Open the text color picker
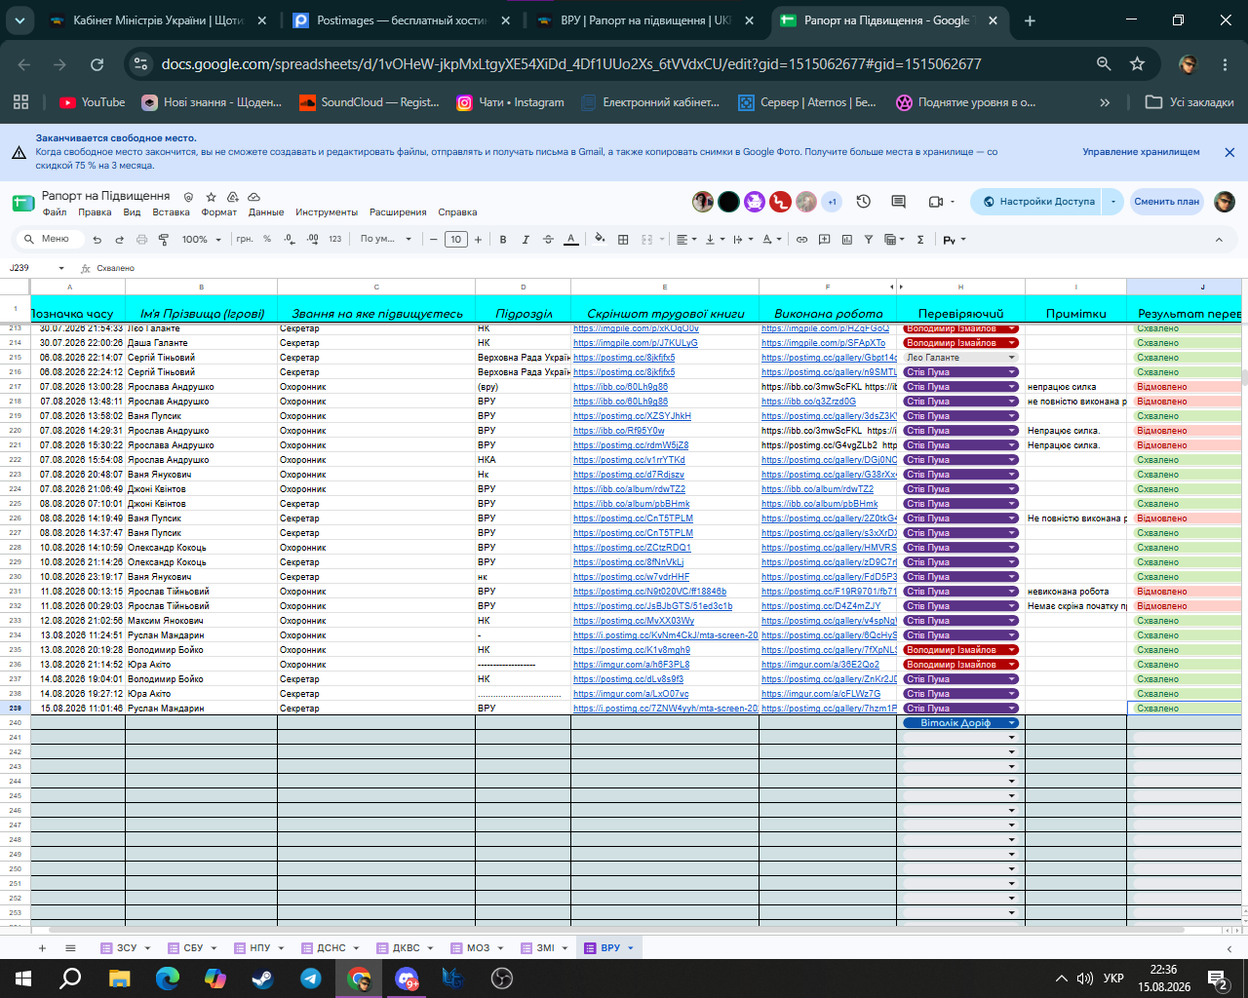The height and width of the screenshot is (998, 1248). pyautogui.click(x=571, y=240)
